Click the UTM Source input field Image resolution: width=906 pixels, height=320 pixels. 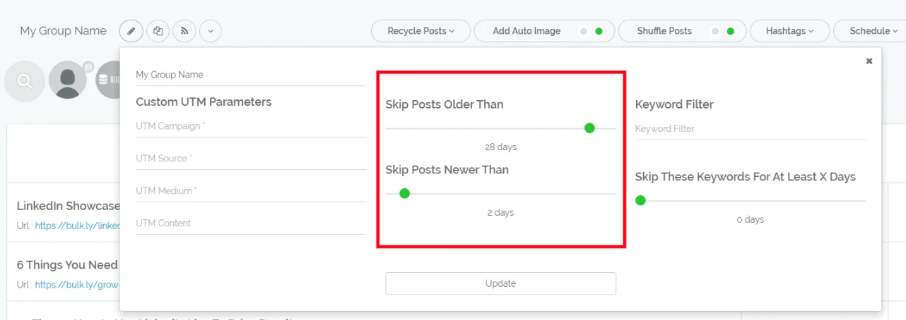pos(250,159)
